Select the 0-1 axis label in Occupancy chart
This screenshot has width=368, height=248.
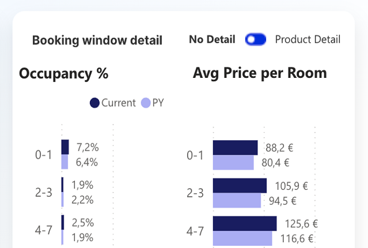44,155
